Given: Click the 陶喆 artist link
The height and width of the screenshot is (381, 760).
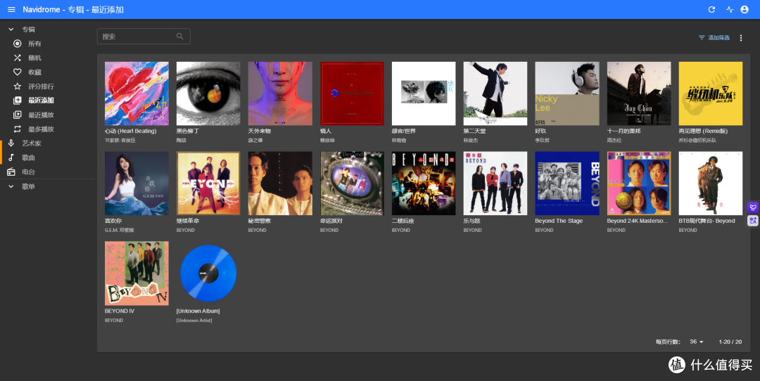Looking at the screenshot, I should pos(182,141).
